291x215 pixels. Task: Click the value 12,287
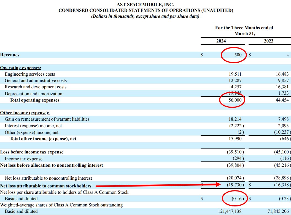pos(235,81)
